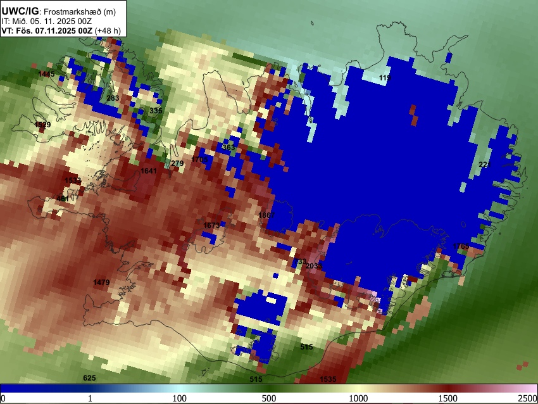The width and height of the screenshot is (538, 404).
Task: Click the 2033 map value
Action: pos(314,266)
